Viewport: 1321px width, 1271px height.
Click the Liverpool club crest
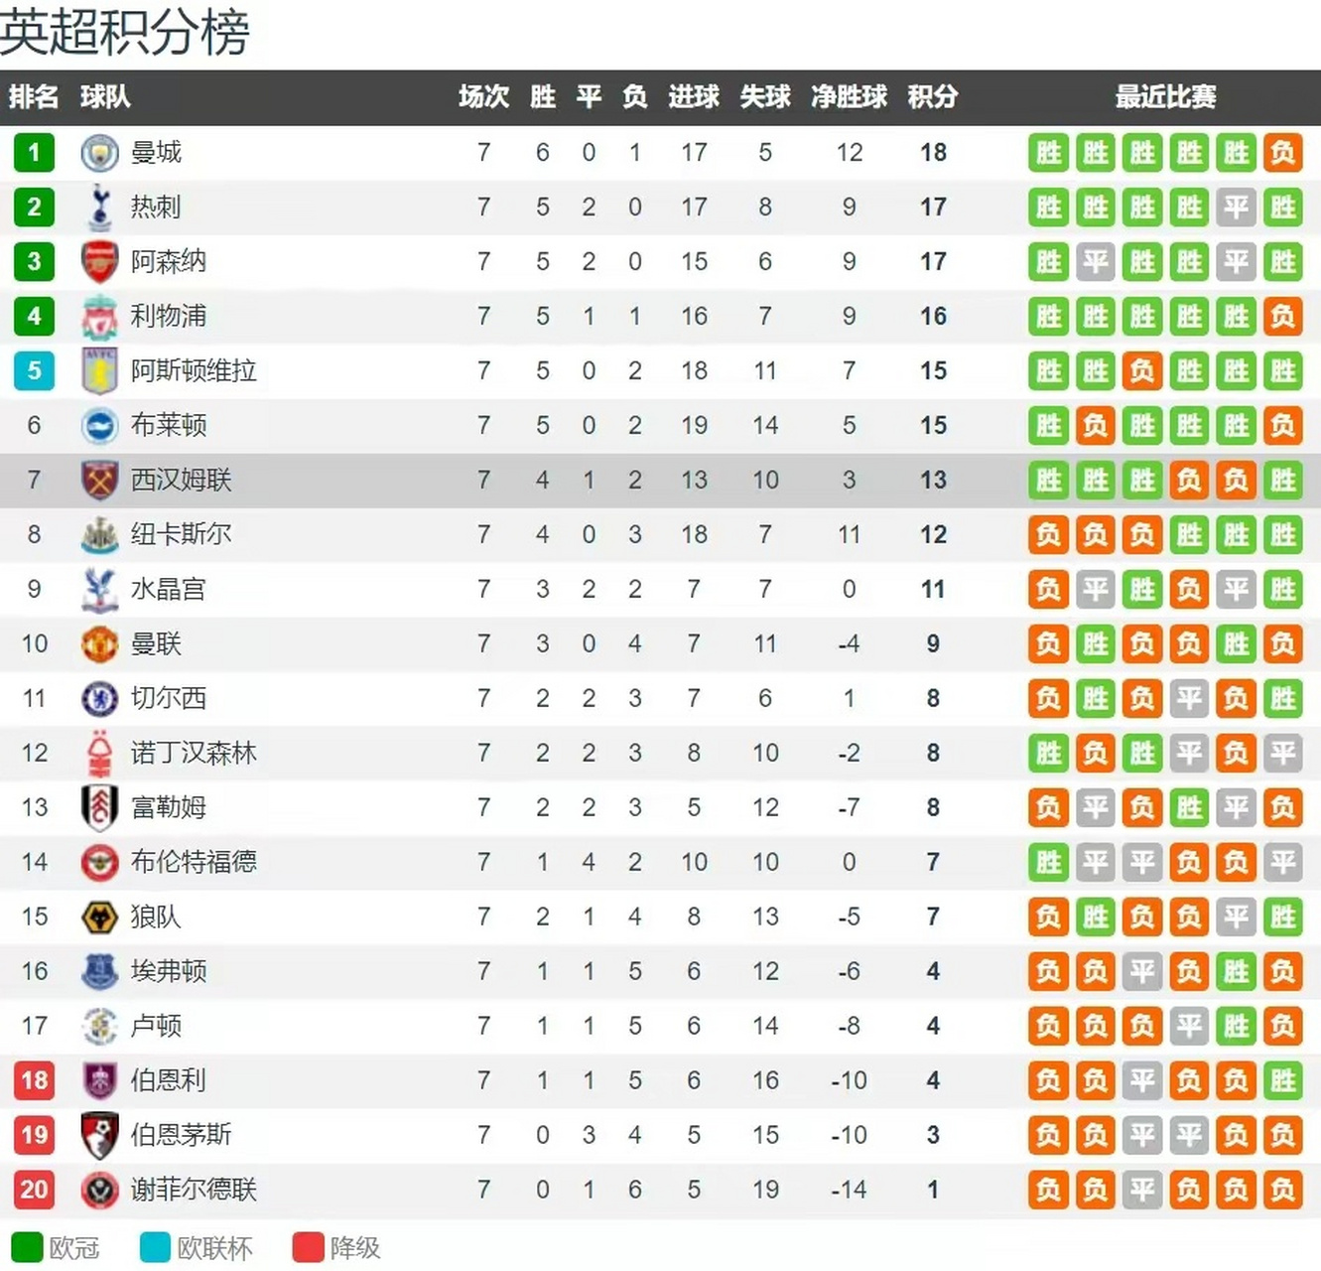(99, 317)
